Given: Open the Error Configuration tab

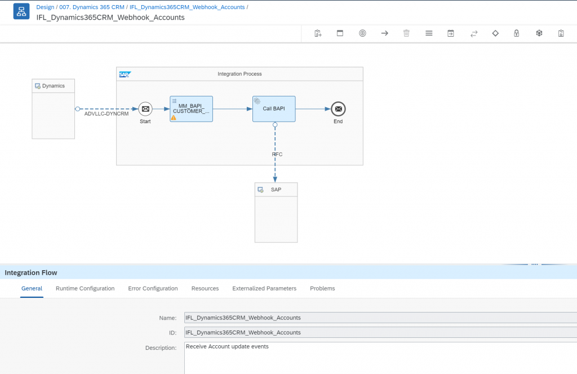Looking at the screenshot, I should click(x=153, y=288).
